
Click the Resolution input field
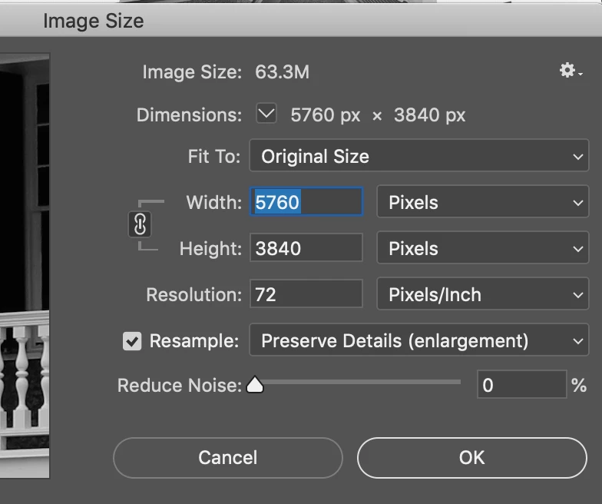coord(306,295)
